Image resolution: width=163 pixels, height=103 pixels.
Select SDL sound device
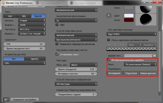(x=24, y=16)
